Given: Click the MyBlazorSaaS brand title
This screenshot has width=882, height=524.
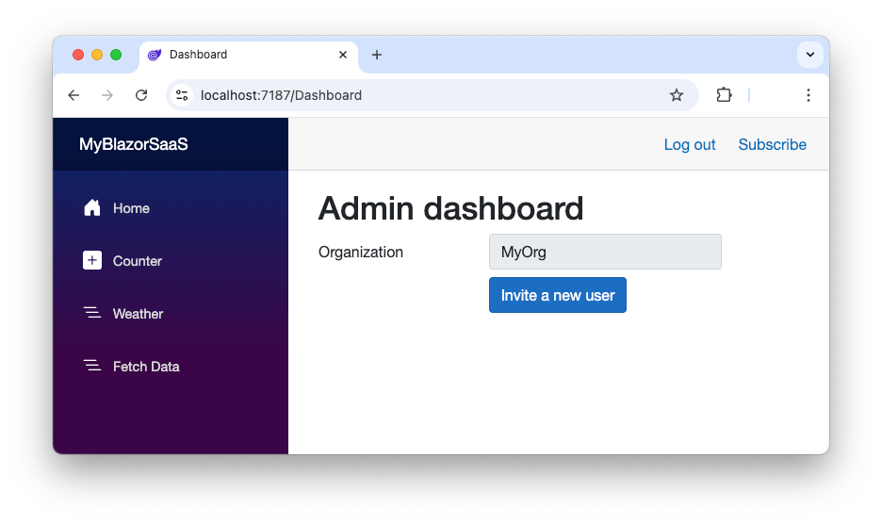Looking at the screenshot, I should pos(133,144).
